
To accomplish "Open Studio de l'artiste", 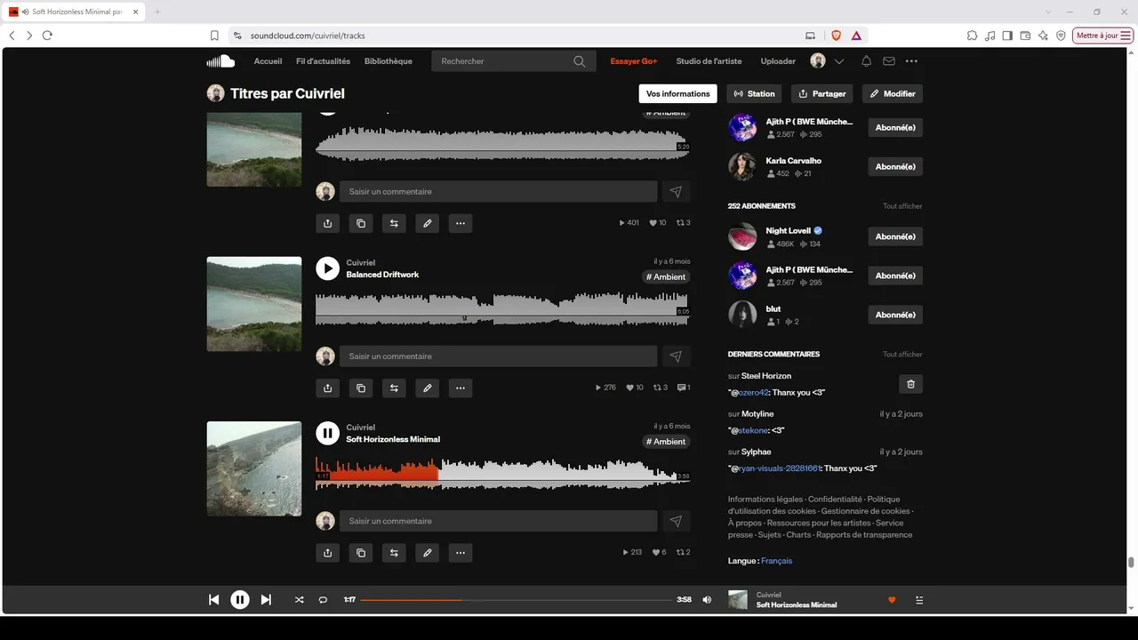I will (x=709, y=61).
